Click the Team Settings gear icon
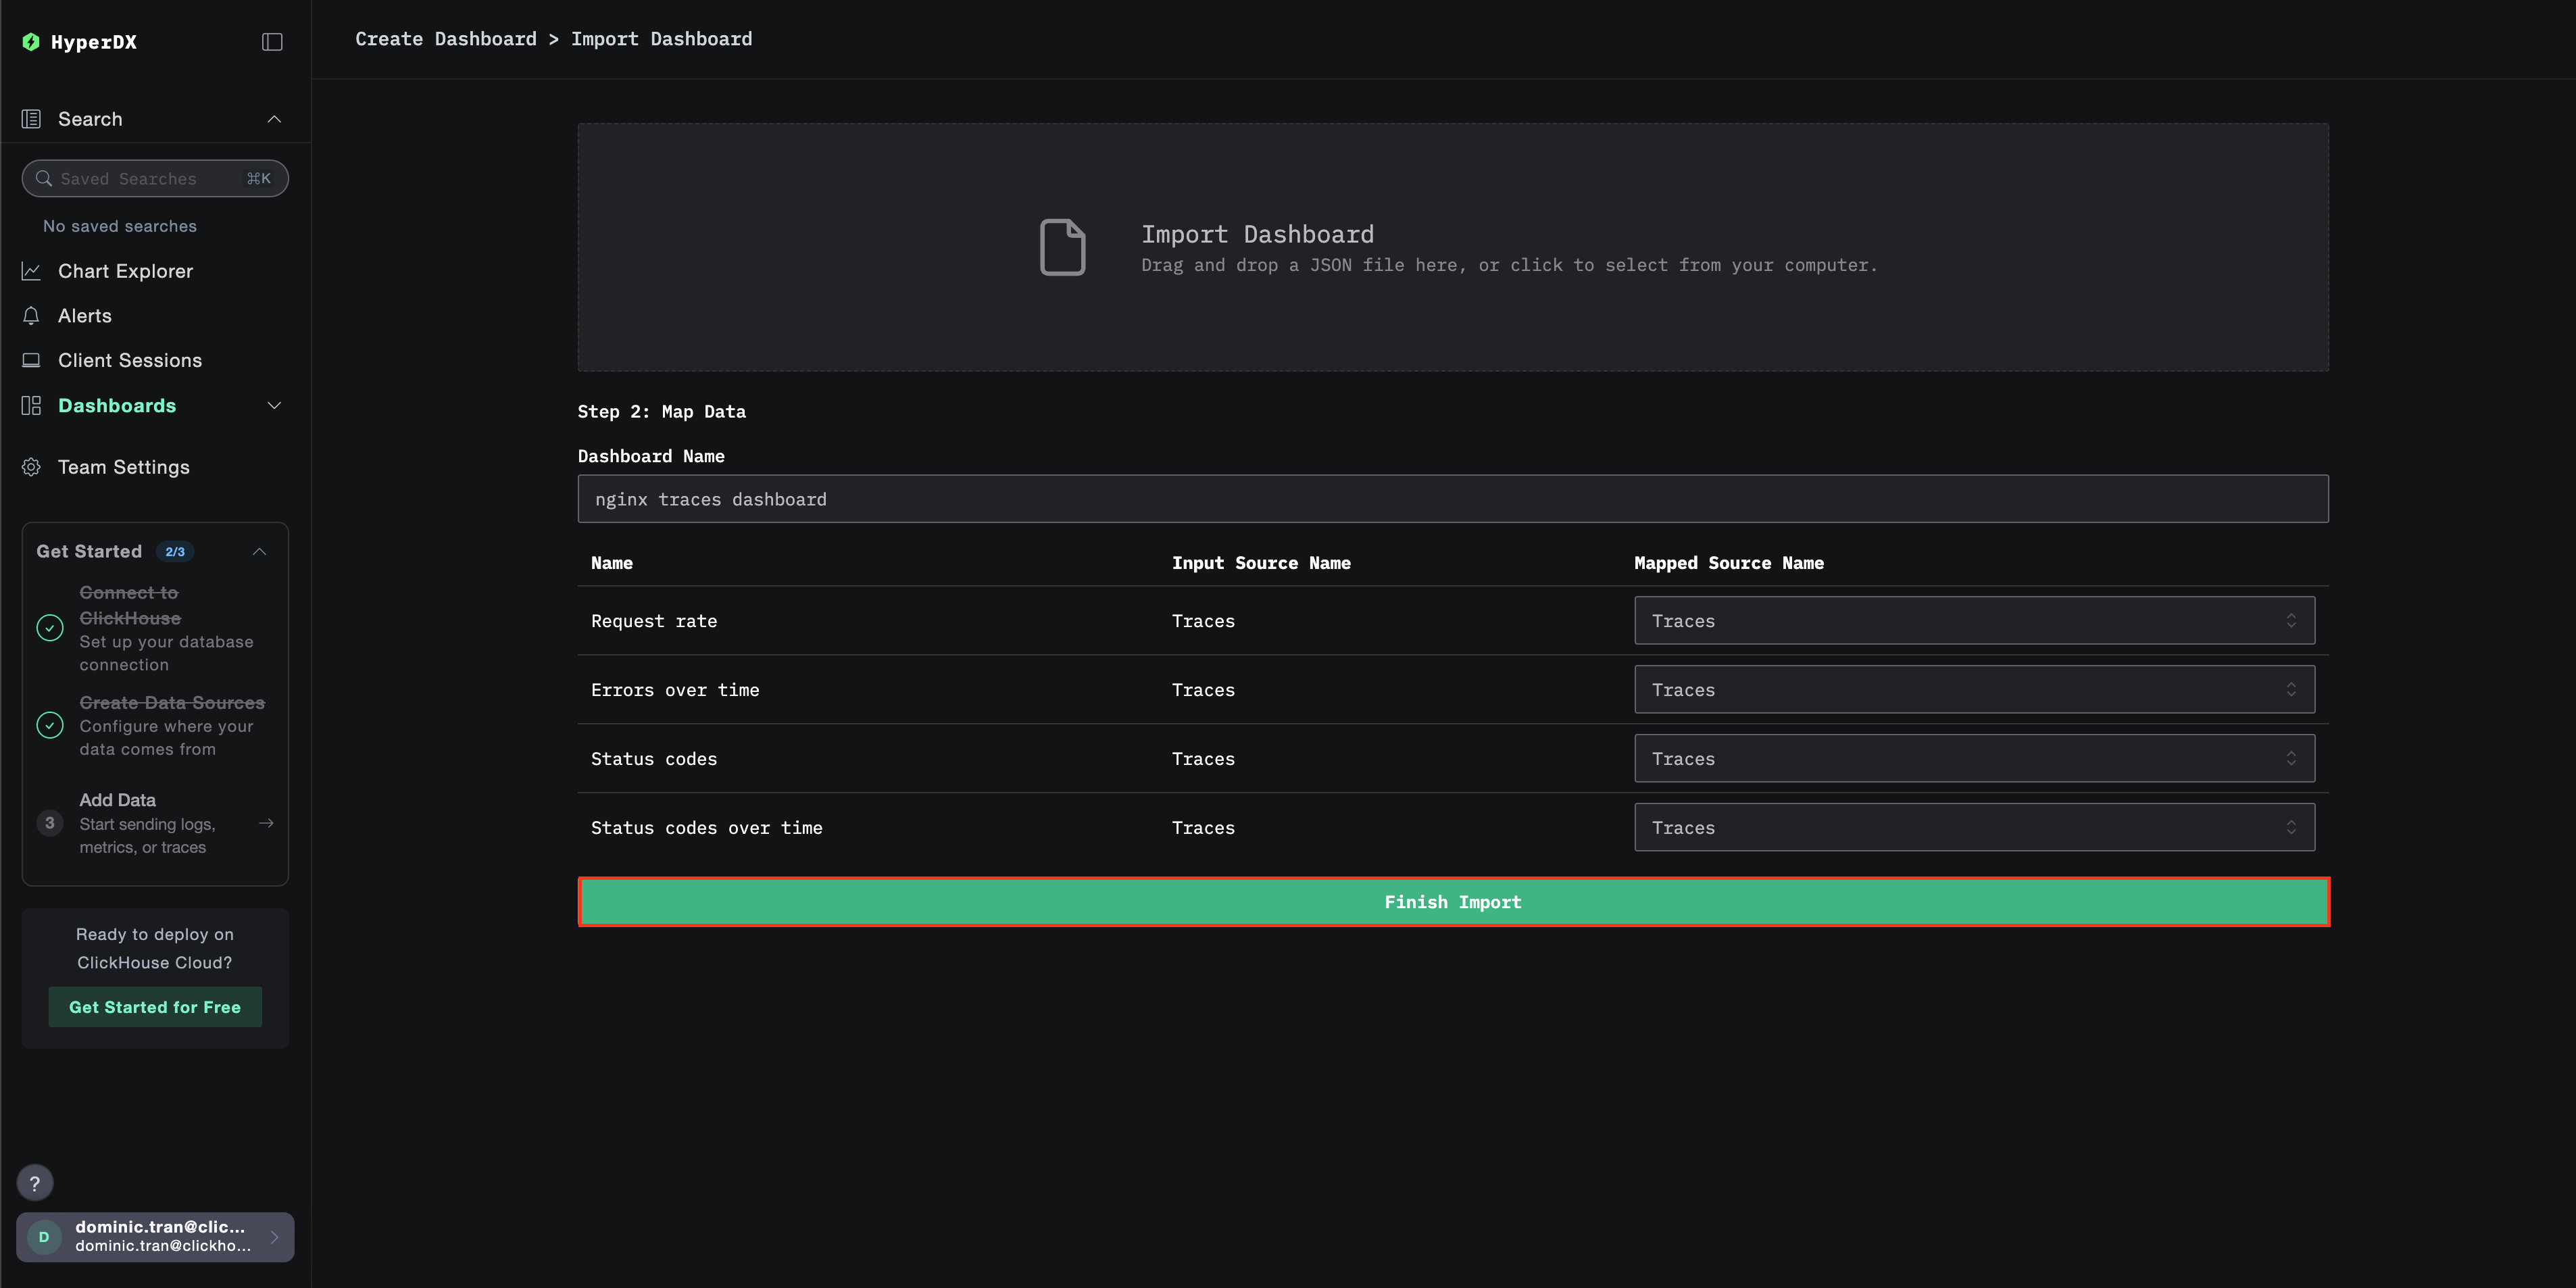The height and width of the screenshot is (1288, 2576). tap(31, 467)
